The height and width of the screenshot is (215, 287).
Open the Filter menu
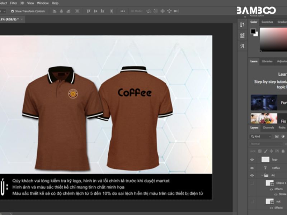click(13, 3)
